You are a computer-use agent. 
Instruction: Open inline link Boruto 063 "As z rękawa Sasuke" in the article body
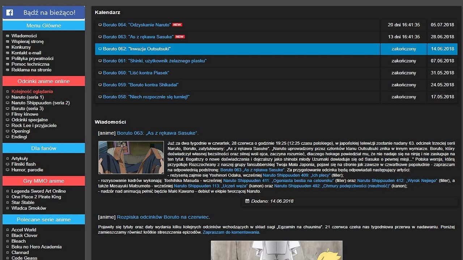coord(252,170)
